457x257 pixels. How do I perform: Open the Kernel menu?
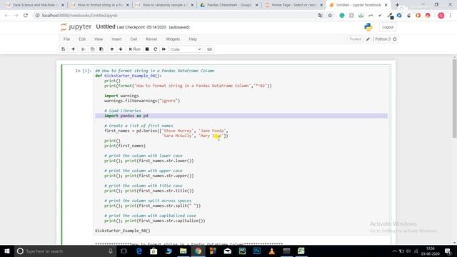coord(151,39)
